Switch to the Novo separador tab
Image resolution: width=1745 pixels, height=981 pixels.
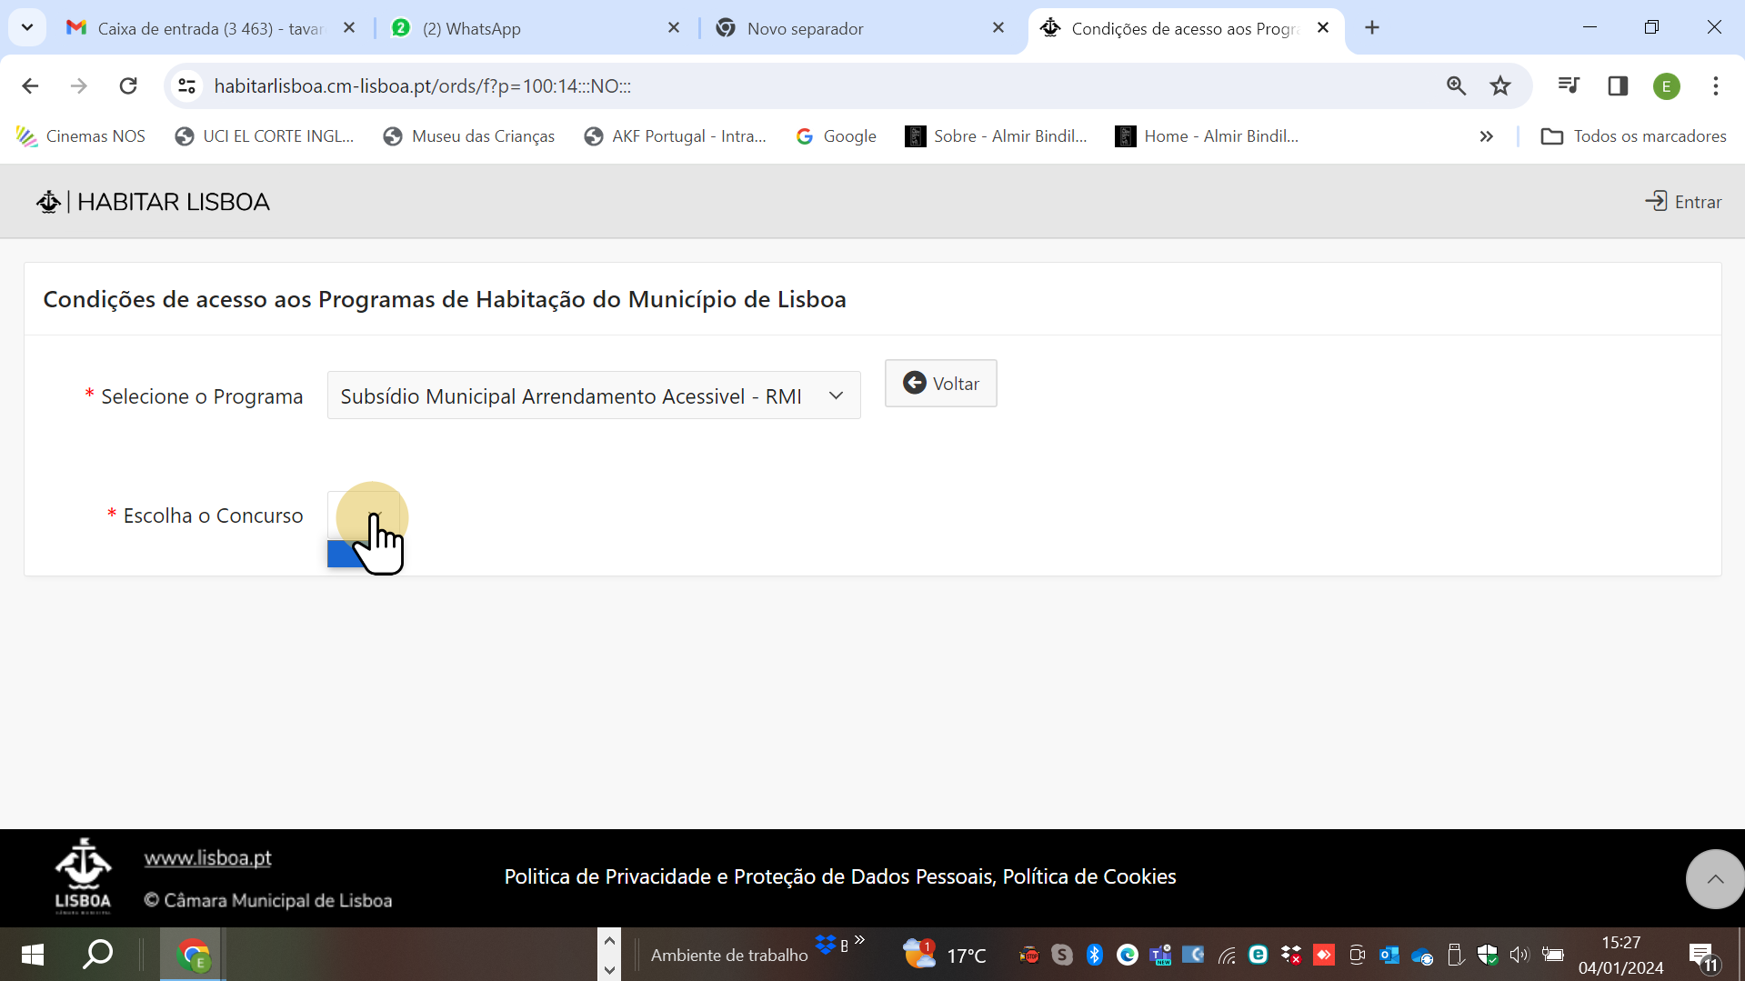(804, 28)
